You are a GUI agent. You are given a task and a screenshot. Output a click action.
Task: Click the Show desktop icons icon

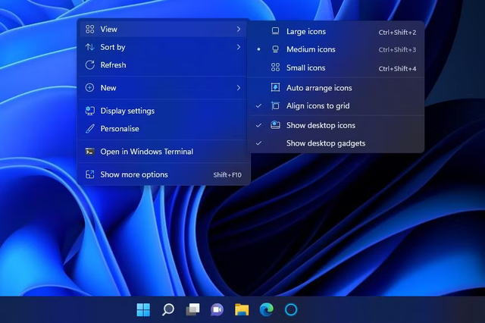(x=275, y=125)
